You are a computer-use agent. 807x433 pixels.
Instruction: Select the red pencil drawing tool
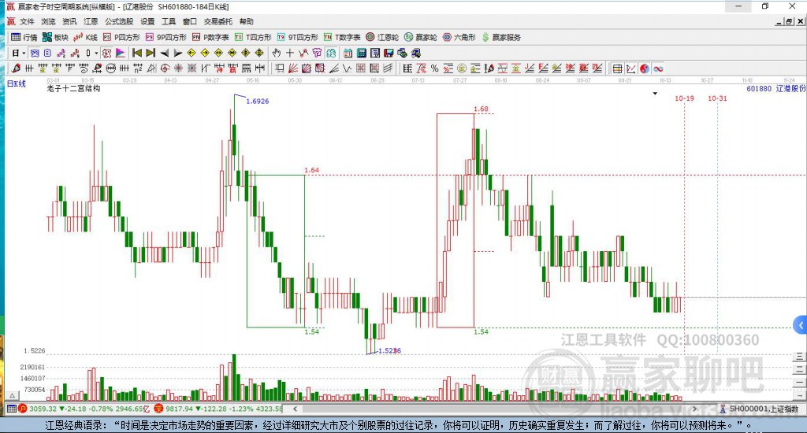point(16,68)
